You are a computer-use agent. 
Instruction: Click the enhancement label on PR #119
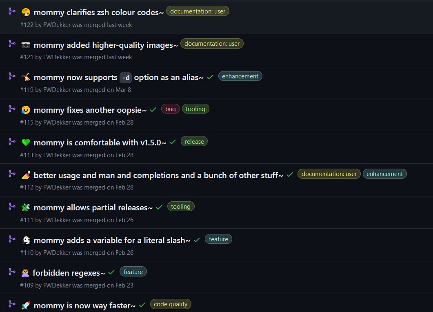(240, 76)
